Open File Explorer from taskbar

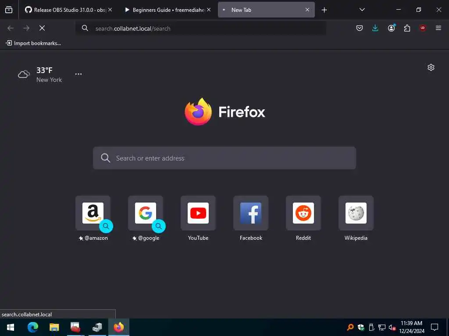point(54,327)
